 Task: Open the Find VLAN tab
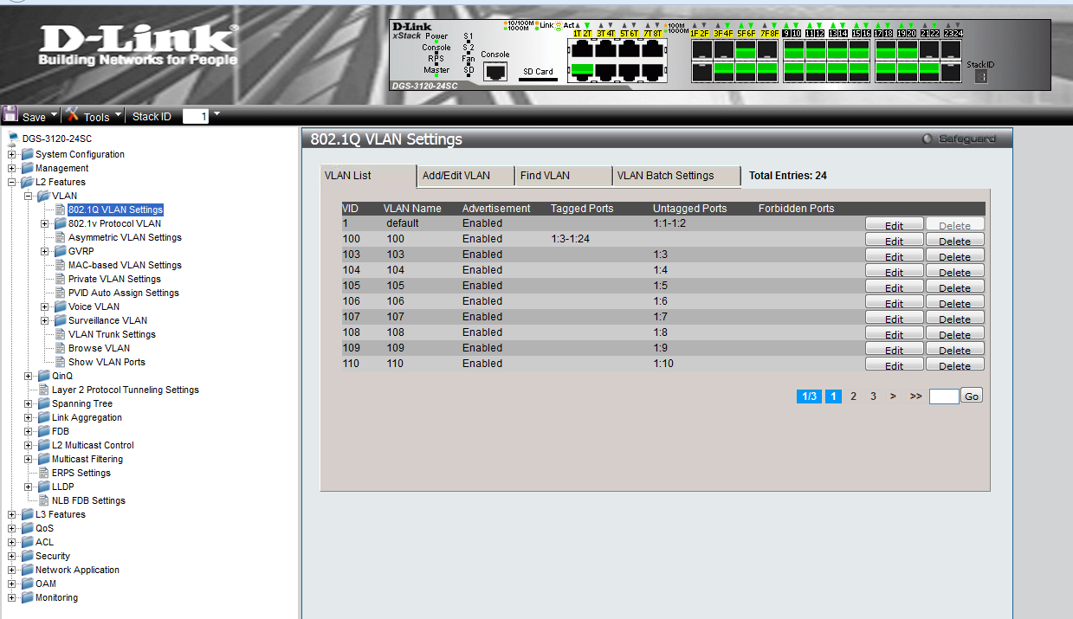[564, 176]
